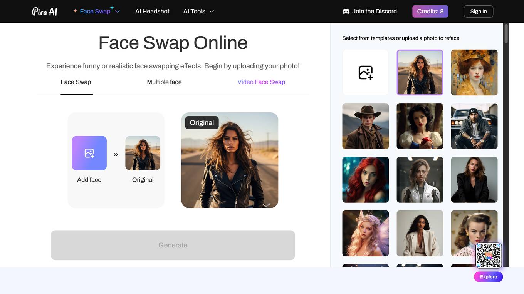Select the white racing jacket woman template
The height and width of the screenshot is (294, 524).
pyautogui.click(x=420, y=180)
